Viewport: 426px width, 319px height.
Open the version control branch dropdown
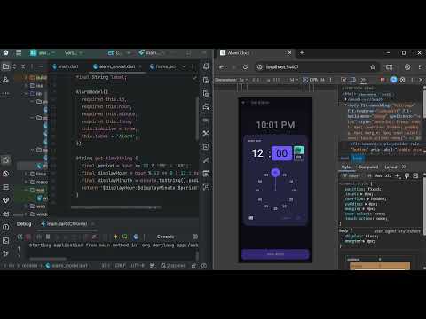(73, 53)
